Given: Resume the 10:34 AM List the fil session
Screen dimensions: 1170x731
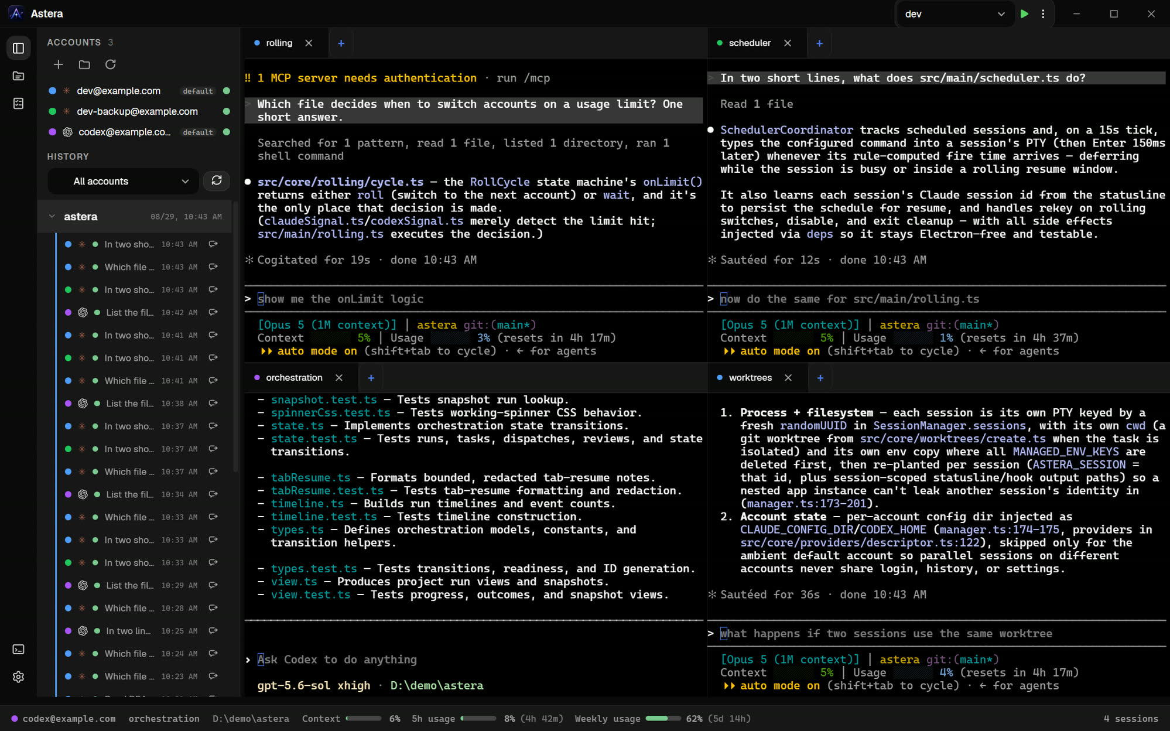Looking at the screenshot, I should 213,494.
